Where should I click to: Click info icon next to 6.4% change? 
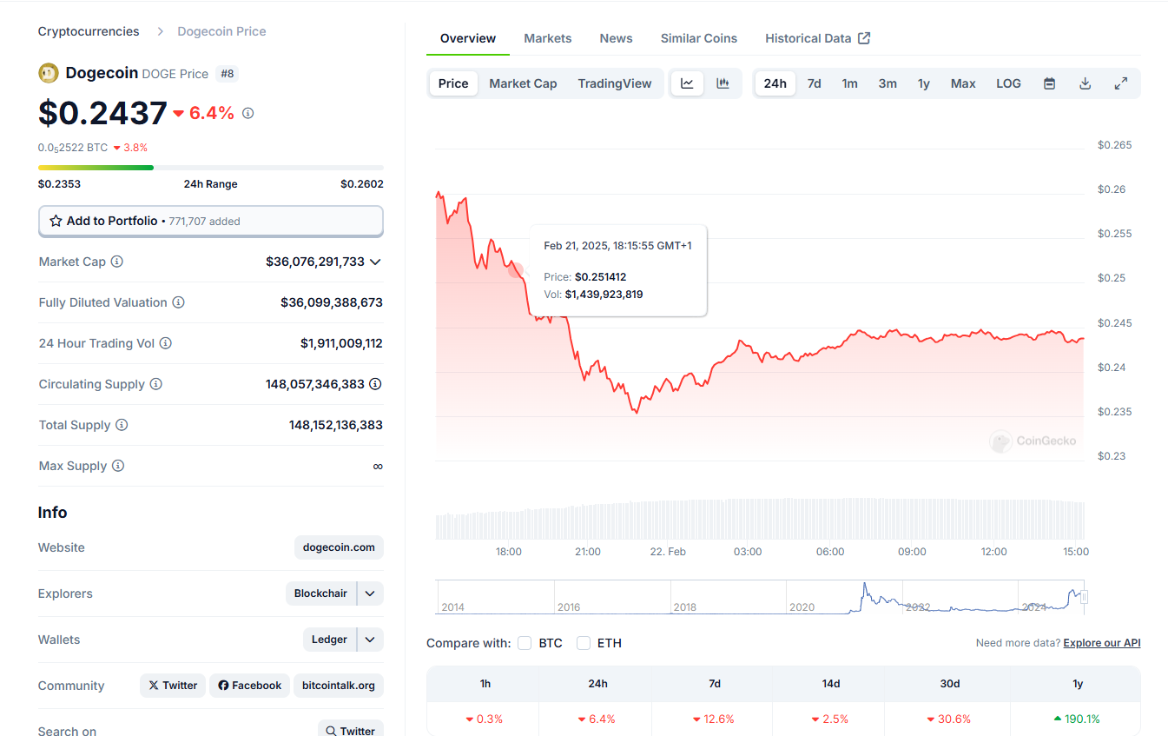[247, 113]
